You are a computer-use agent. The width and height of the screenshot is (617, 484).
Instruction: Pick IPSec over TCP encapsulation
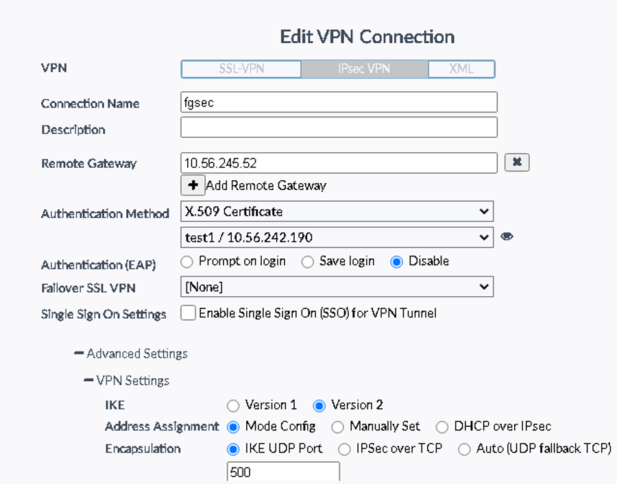pos(344,450)
